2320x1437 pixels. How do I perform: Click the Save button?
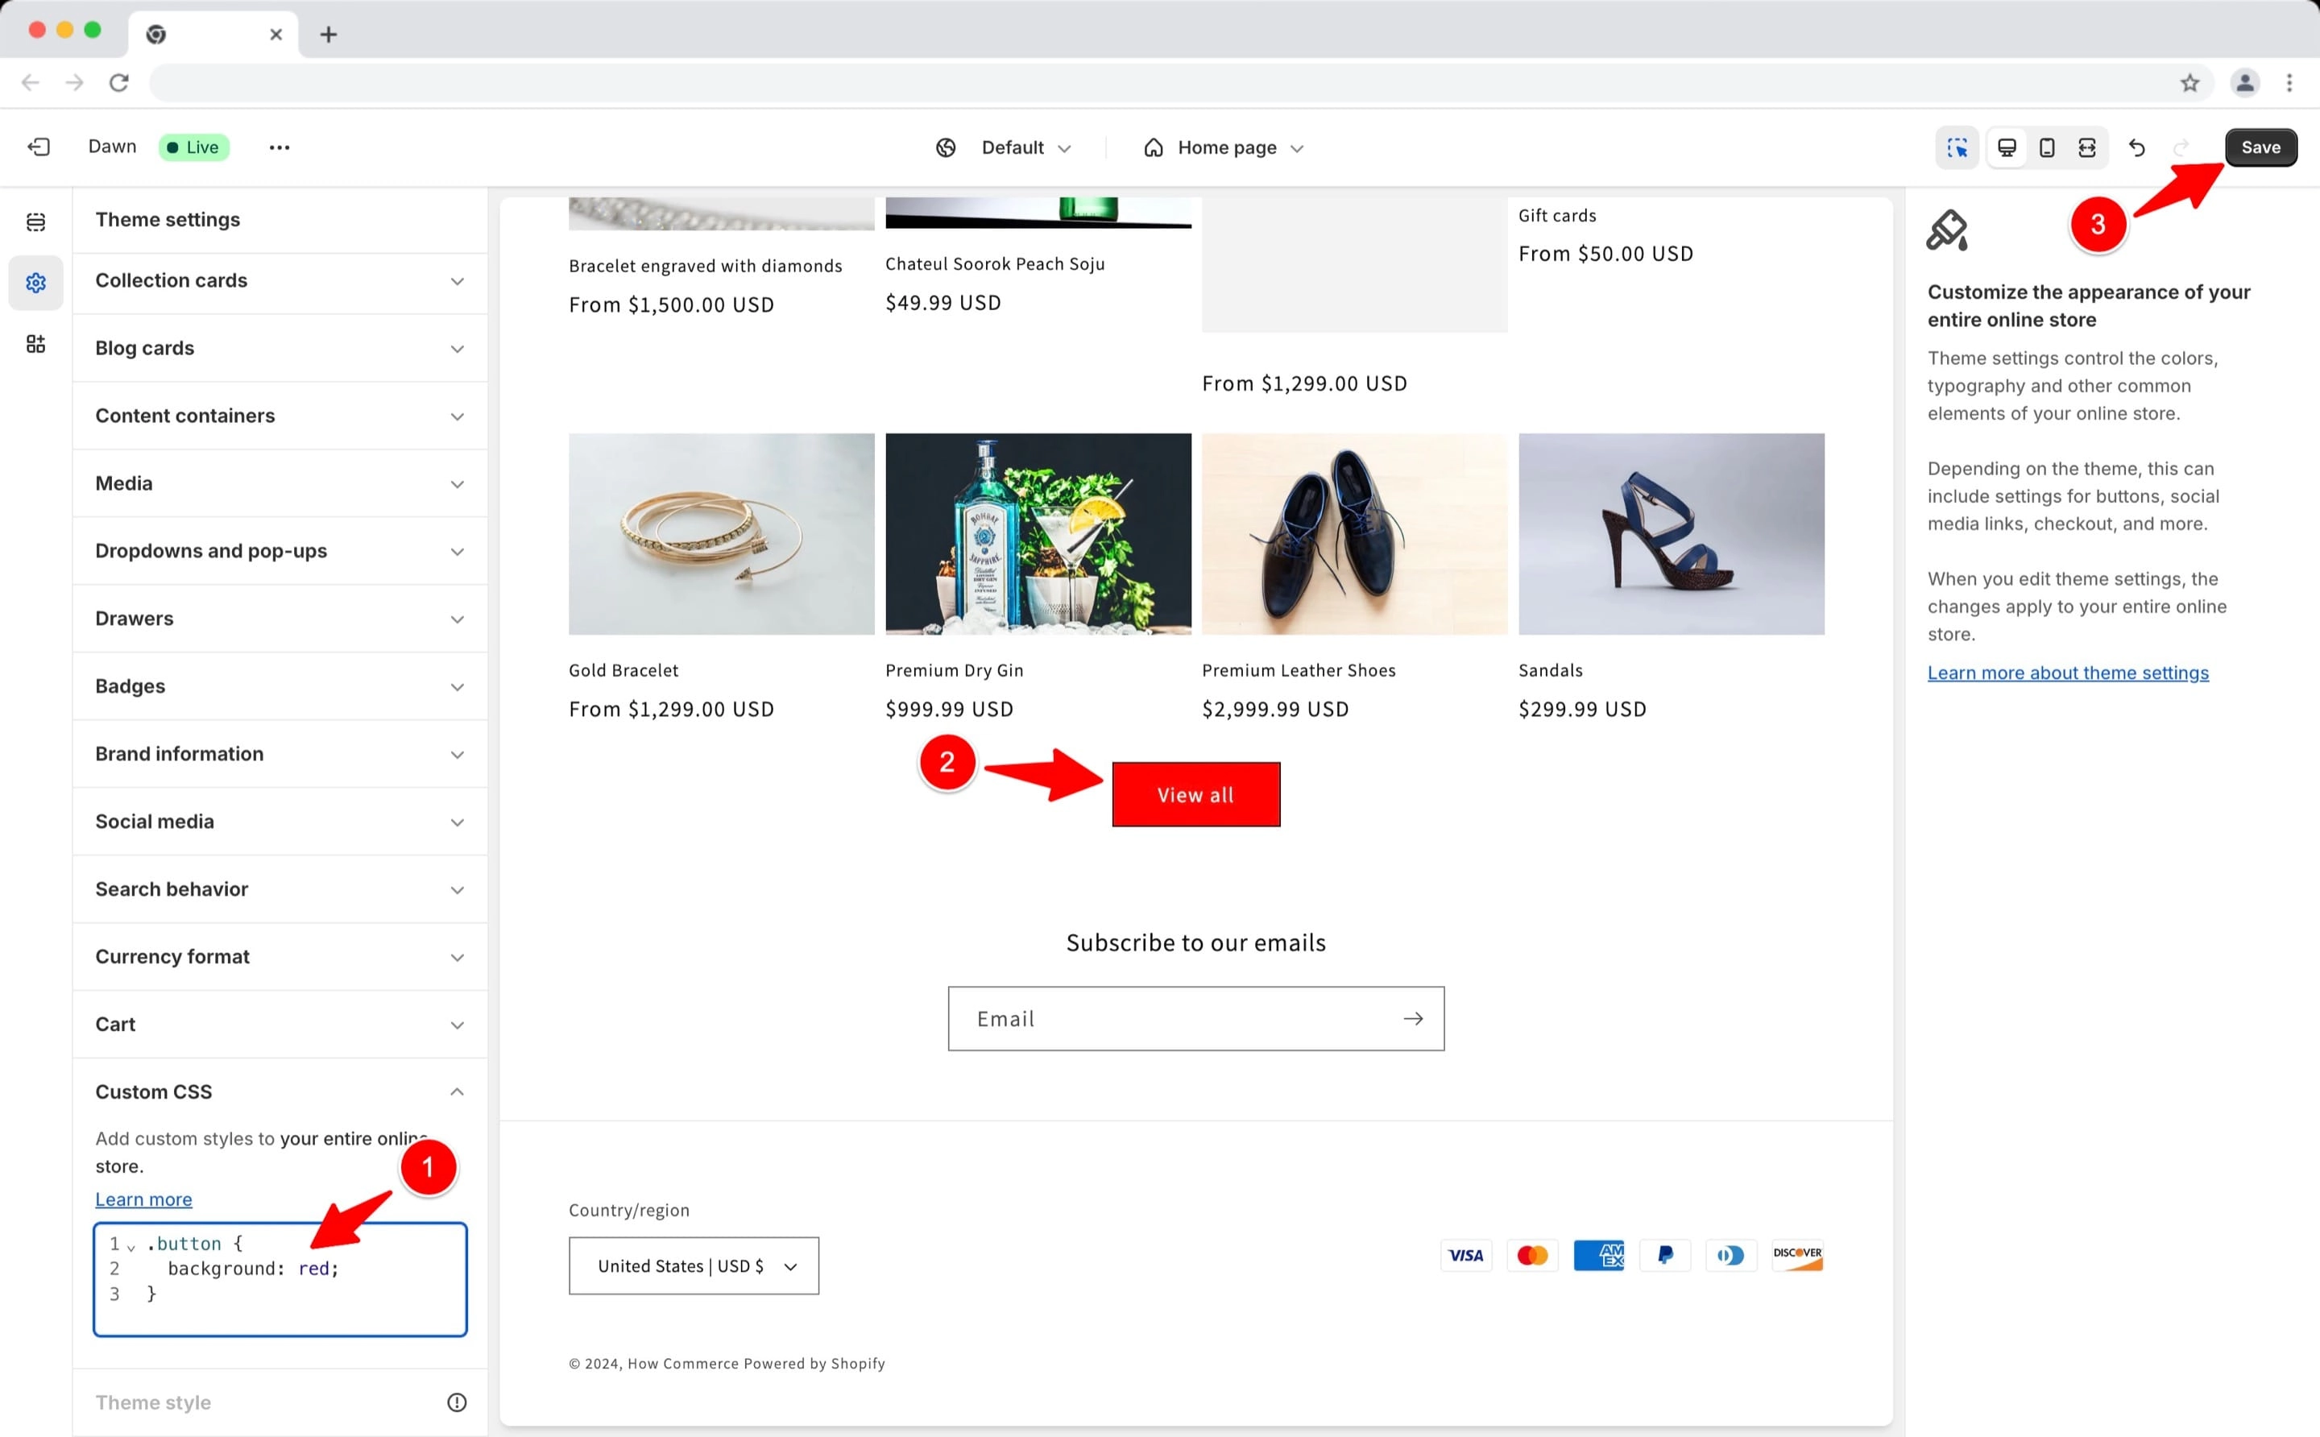(x=2260, y=147)
